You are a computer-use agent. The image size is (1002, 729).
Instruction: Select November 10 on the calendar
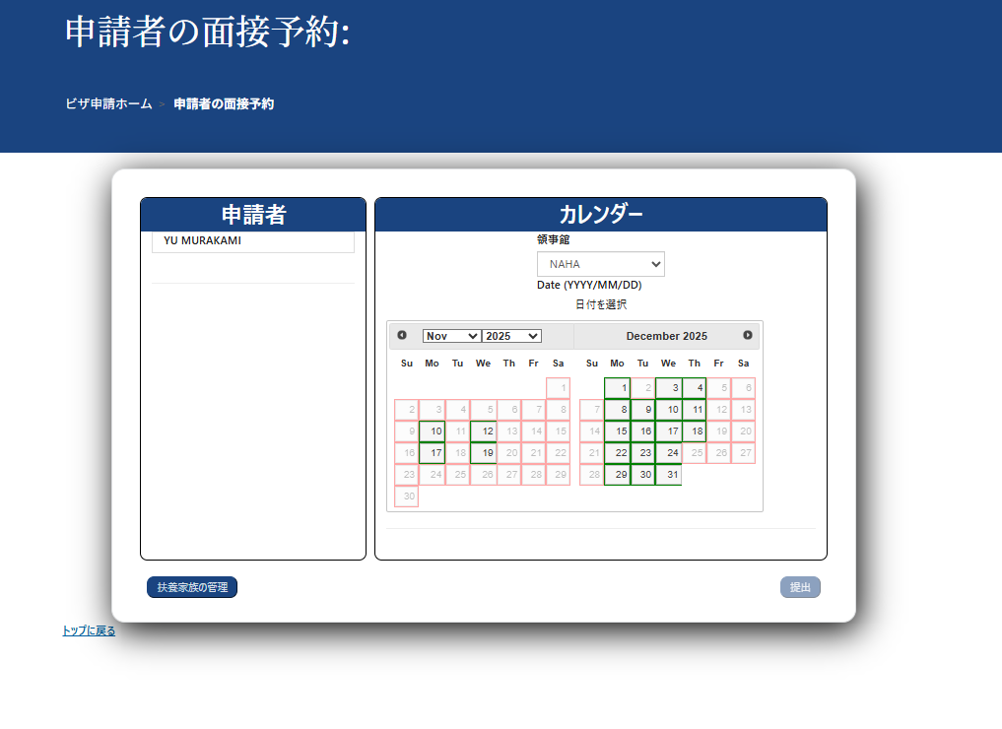pos(433,431)
